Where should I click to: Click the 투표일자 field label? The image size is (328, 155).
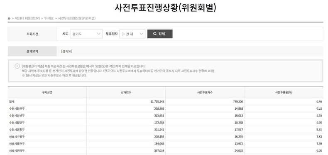(x=112, y=34)
